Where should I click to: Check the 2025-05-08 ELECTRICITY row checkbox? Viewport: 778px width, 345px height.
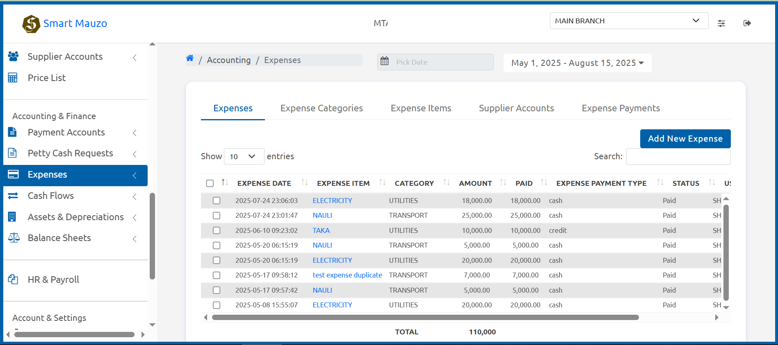pyautogui.click(x=217, y=305)
